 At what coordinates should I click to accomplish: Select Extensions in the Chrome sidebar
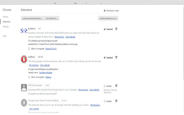7,22
